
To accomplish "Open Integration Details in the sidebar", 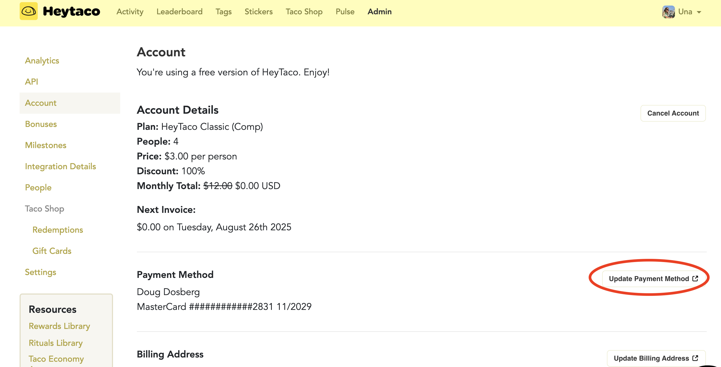I will (60, 166).
